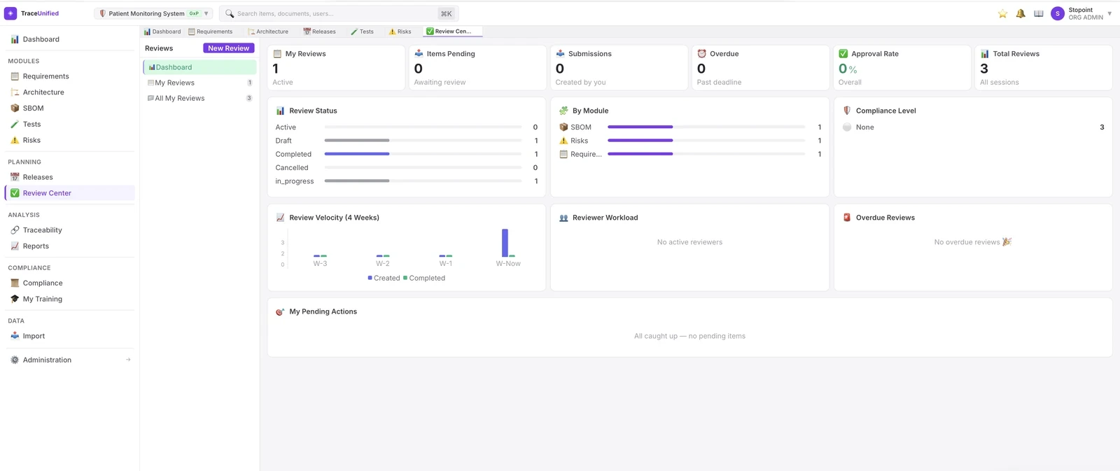1120x471 pixels.
Task: Click the Risks warning icon in sidebar
Action: click(15, 140)
